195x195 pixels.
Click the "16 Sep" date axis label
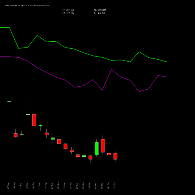[34, 186]
